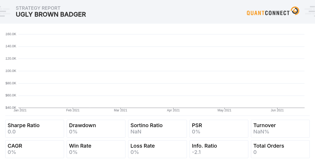
Task: Click the Jun 2021 axis marker
Action: pos(277,110)
